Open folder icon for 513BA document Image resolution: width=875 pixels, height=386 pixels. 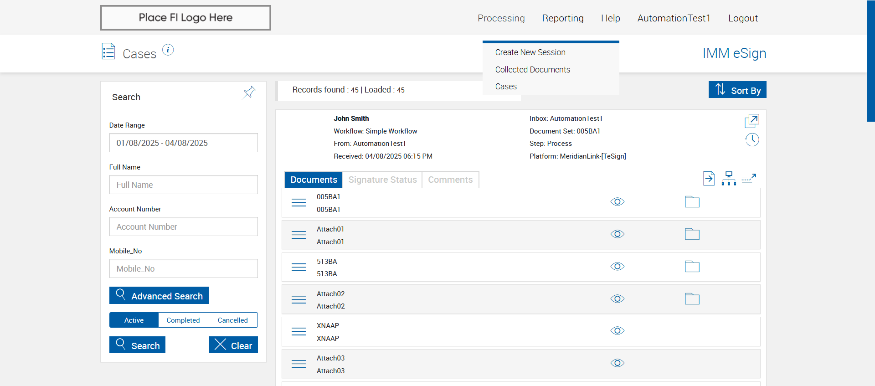(692, 266)
